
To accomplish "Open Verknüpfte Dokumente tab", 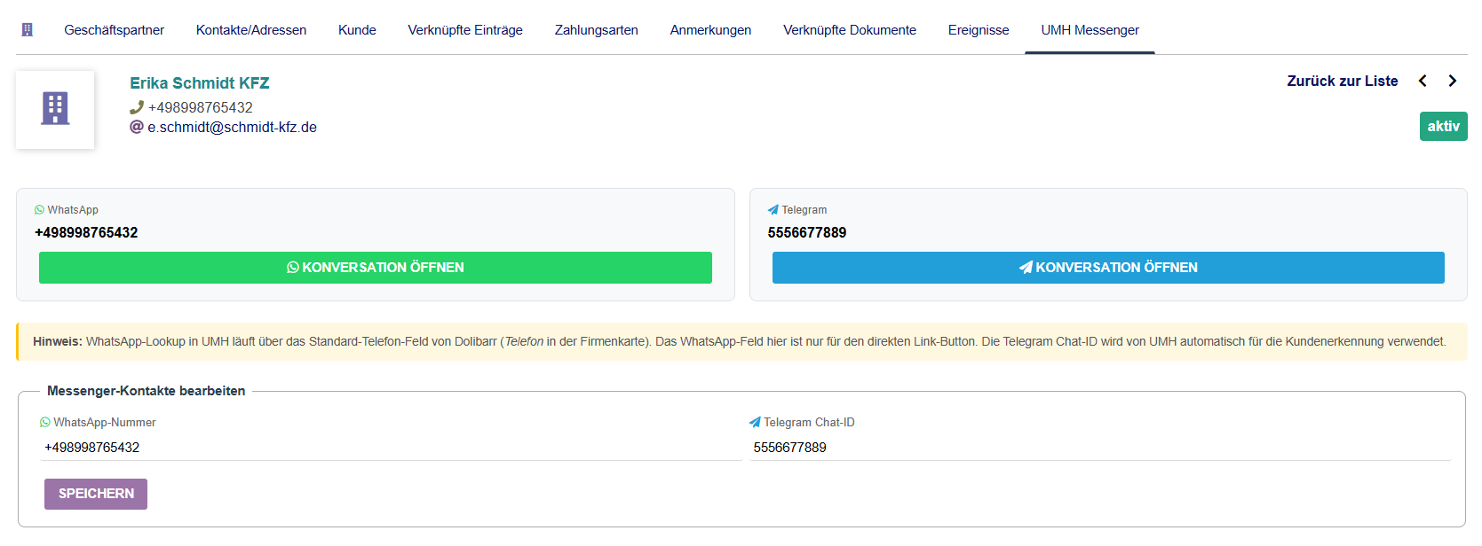I will point(850,30).
